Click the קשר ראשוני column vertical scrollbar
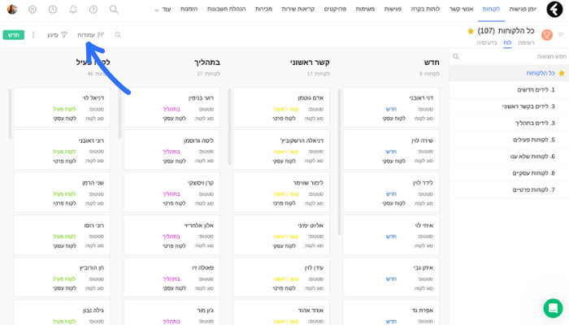 pos(230,127)
